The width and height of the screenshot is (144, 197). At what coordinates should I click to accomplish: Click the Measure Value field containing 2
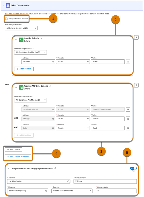tap(116, 191)
